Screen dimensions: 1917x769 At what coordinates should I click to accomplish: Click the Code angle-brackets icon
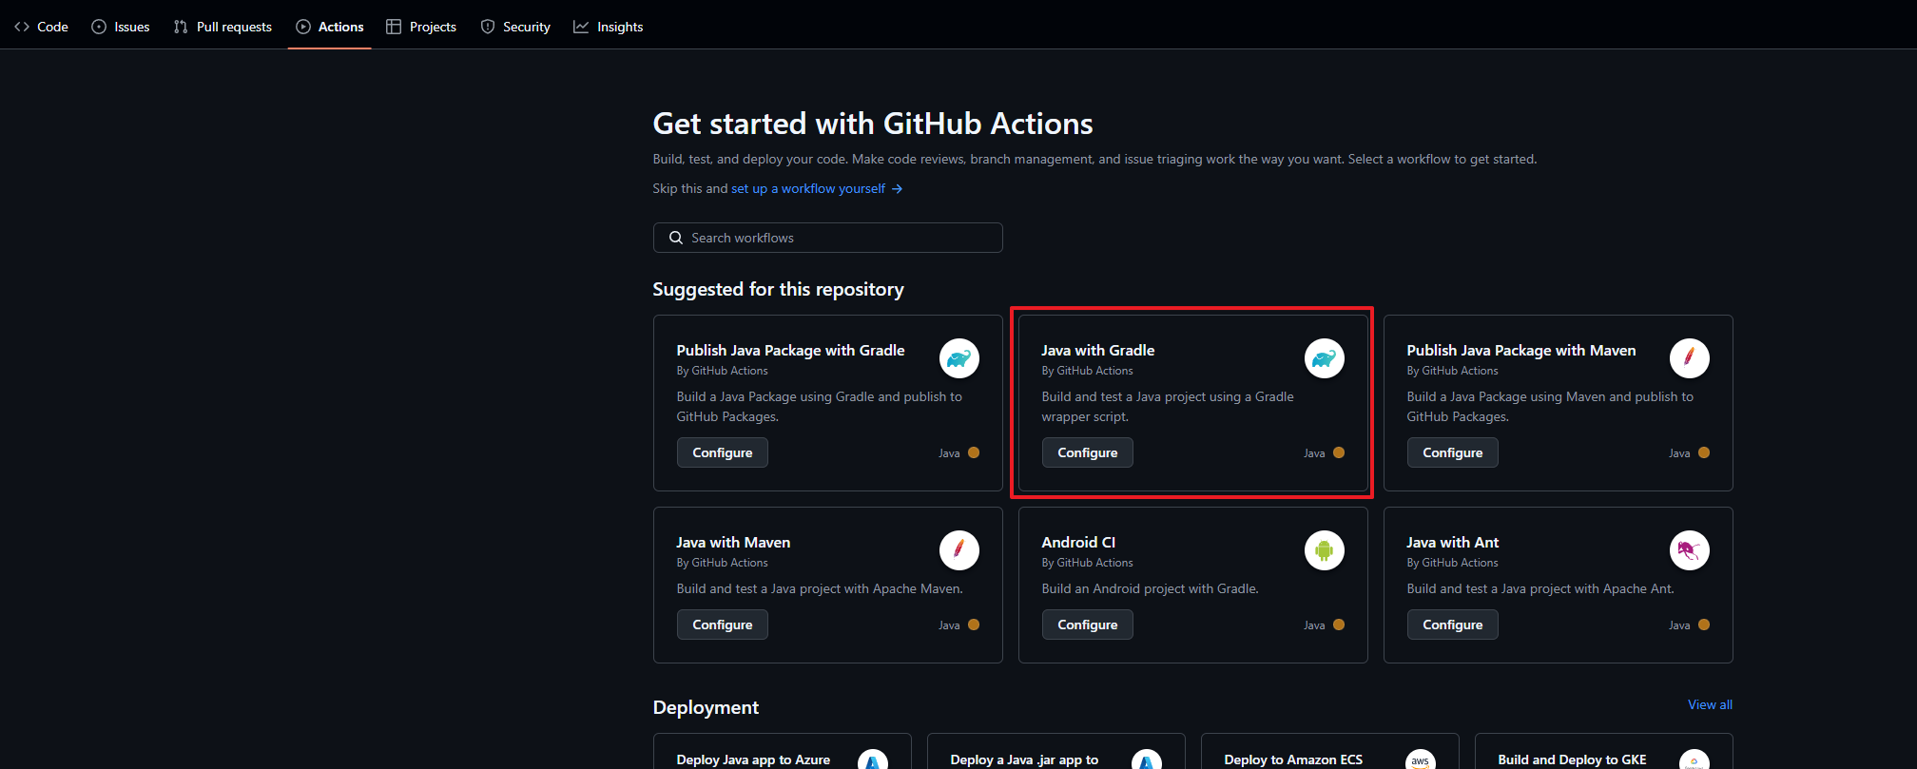(22, 27)
